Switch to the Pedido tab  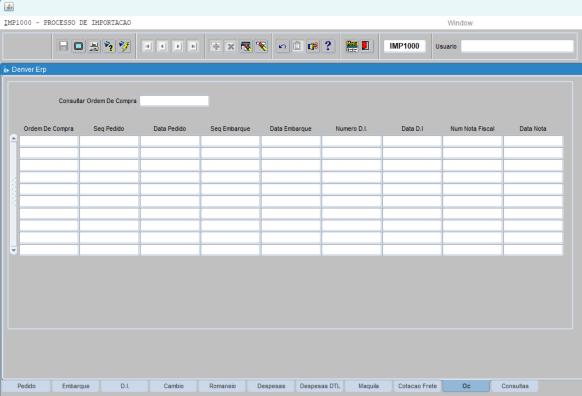[x=26, y=386]
